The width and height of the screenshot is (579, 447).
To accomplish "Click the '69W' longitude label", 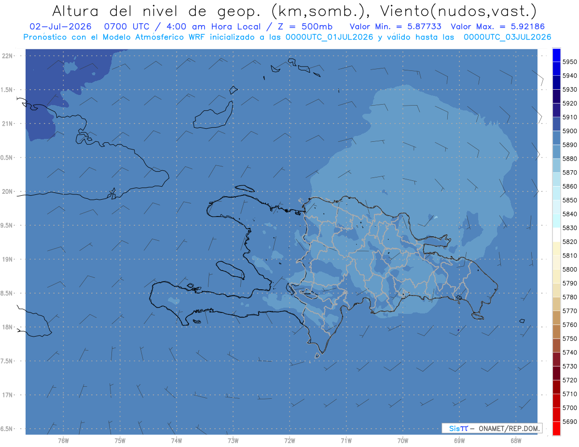I will click(459, 440).
